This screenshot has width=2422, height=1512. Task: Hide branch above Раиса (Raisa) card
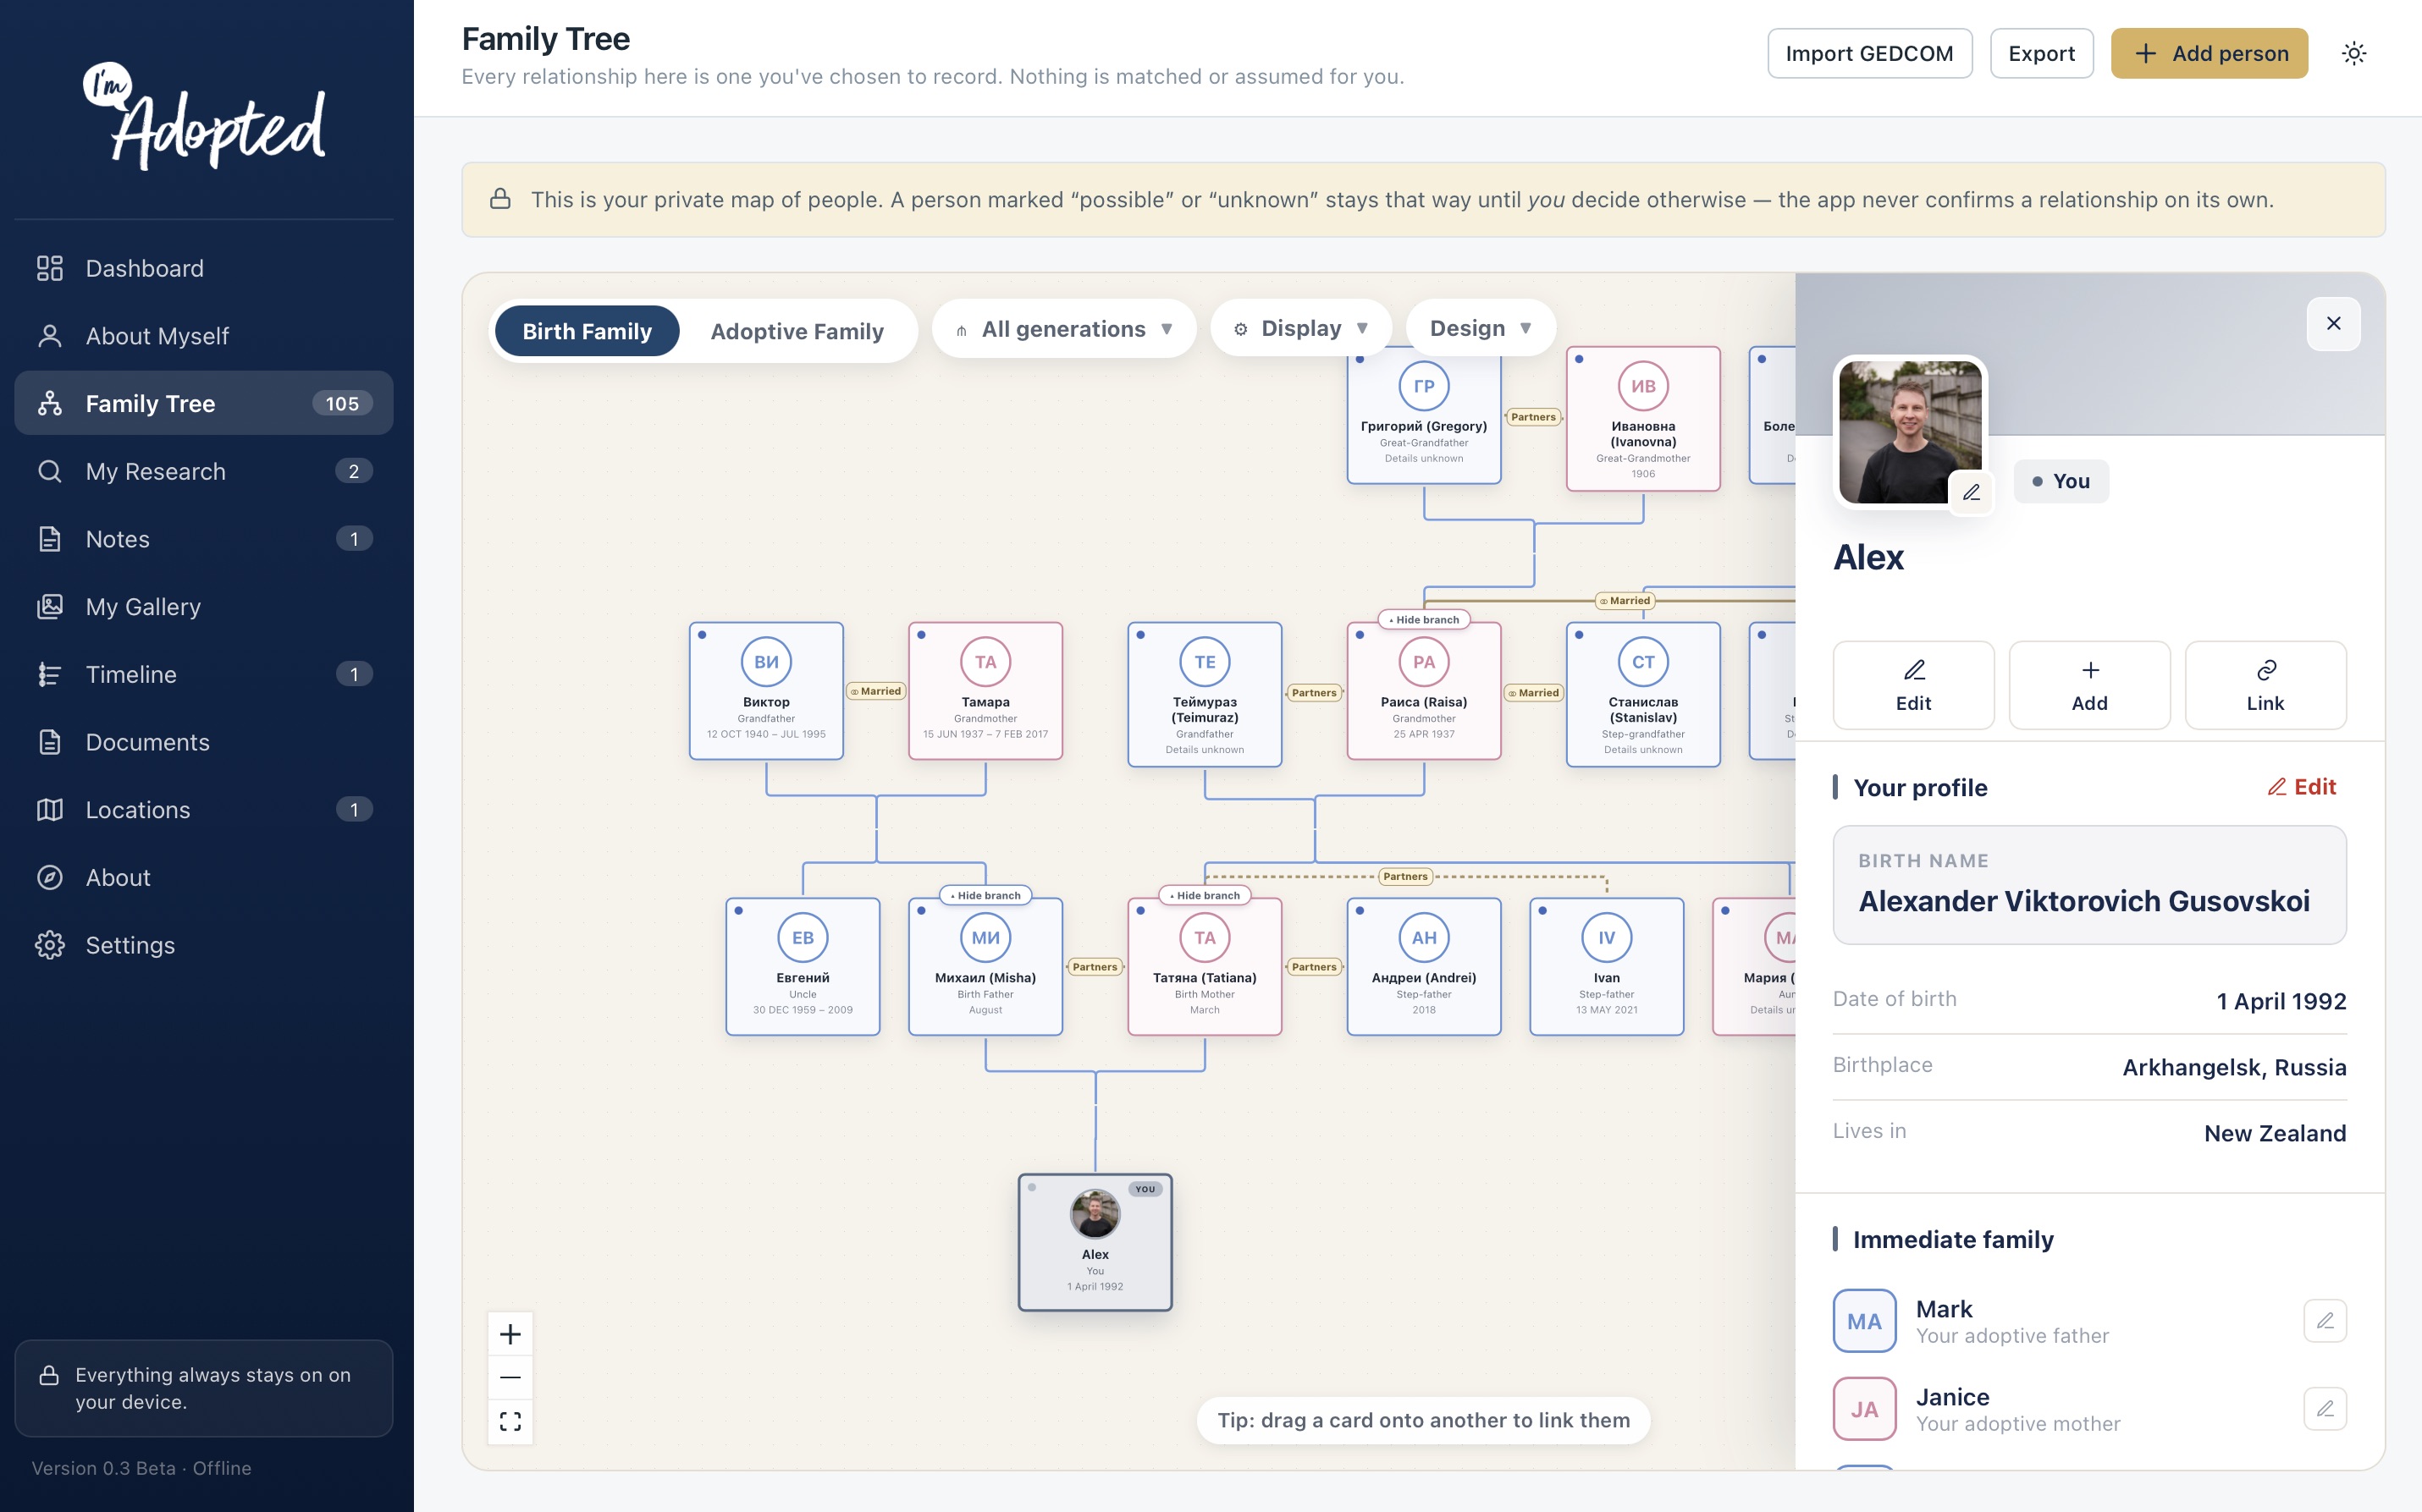[1422, 620]
